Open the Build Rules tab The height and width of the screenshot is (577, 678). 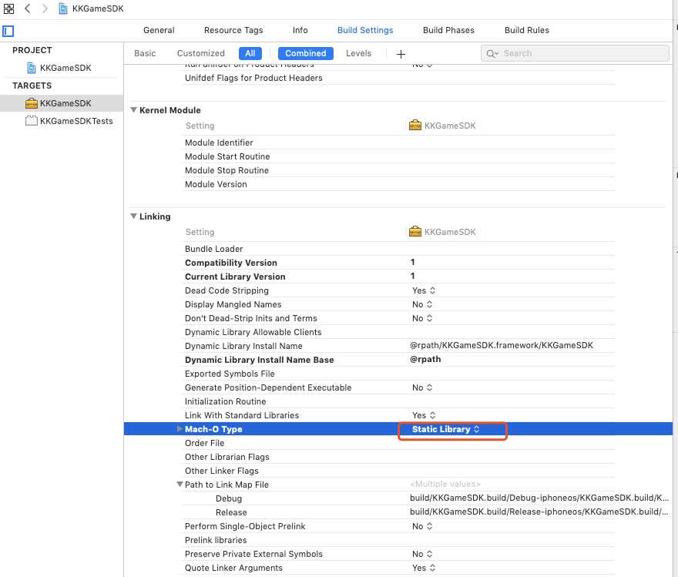click(x=527, y=30)
